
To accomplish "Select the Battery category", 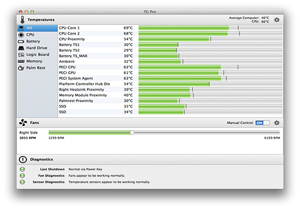I will 38,41.
